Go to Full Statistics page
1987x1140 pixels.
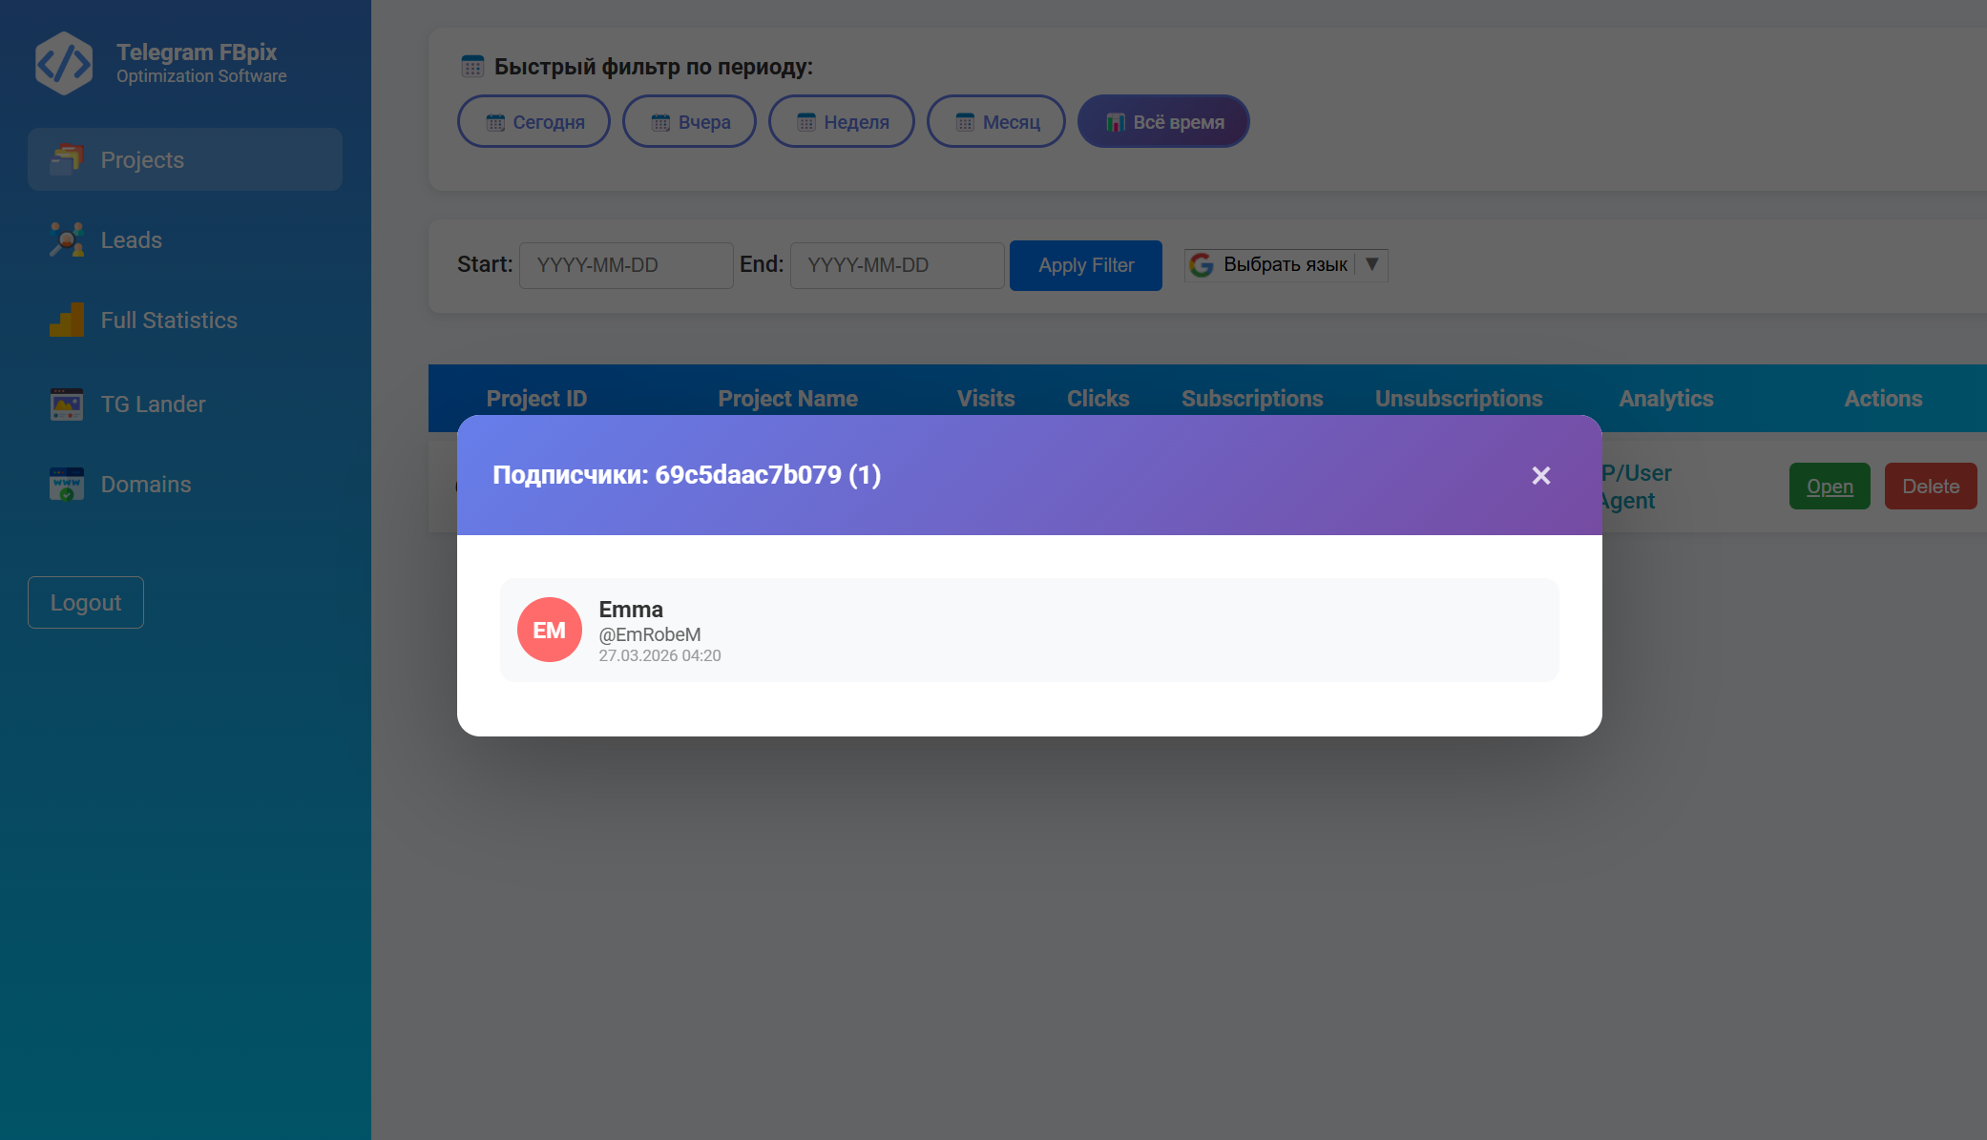click(x=169, y=320)
